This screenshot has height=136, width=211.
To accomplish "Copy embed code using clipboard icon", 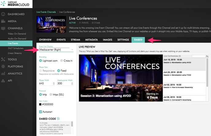I will [58, 118].
